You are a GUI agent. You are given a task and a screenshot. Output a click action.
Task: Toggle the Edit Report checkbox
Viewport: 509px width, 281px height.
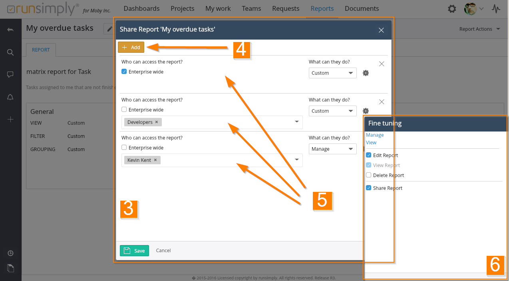click(x=369, y=155)
